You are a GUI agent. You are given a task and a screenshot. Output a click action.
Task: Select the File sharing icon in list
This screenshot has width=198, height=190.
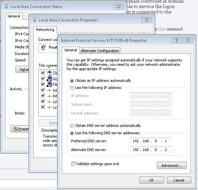click(49, 84)
